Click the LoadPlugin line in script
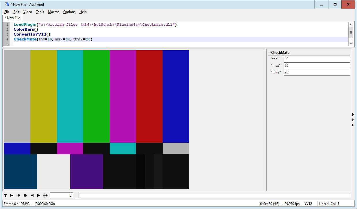Screen dimensions: 357x209 [x=95, y=25]
